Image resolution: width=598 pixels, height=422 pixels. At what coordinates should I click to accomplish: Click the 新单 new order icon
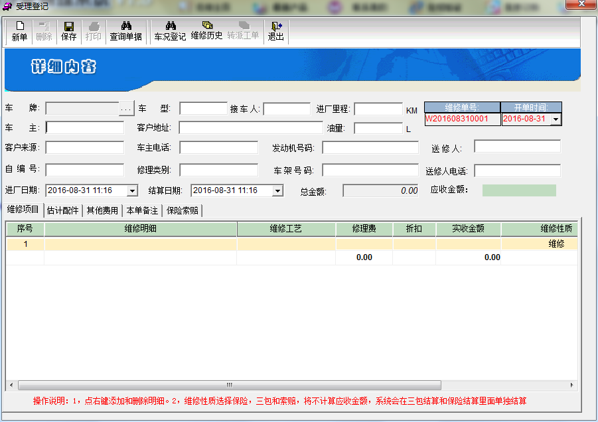click(x=19, y=32)
